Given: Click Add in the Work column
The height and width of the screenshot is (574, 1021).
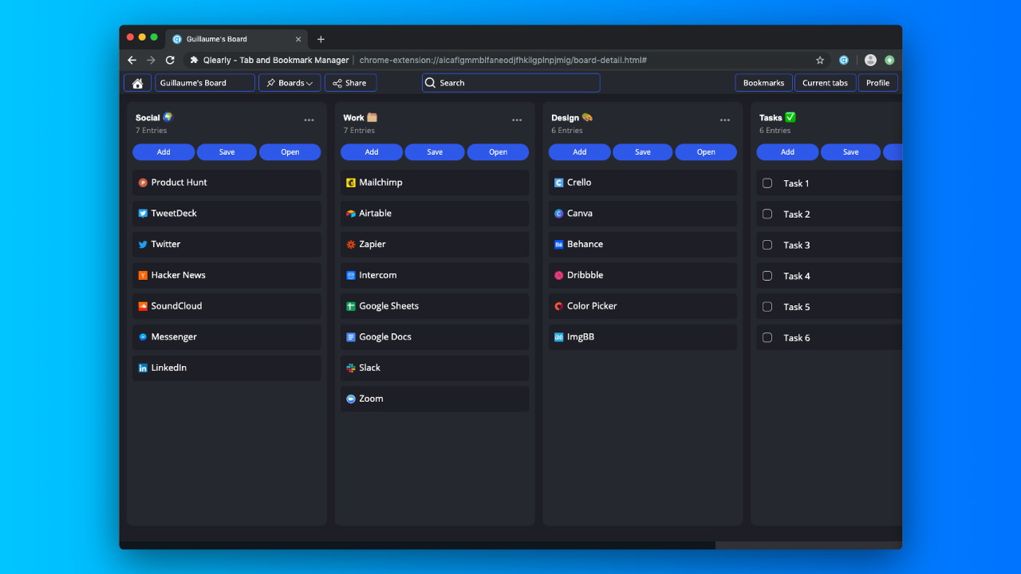Looking at the screenshot, I should click(372, 152).
